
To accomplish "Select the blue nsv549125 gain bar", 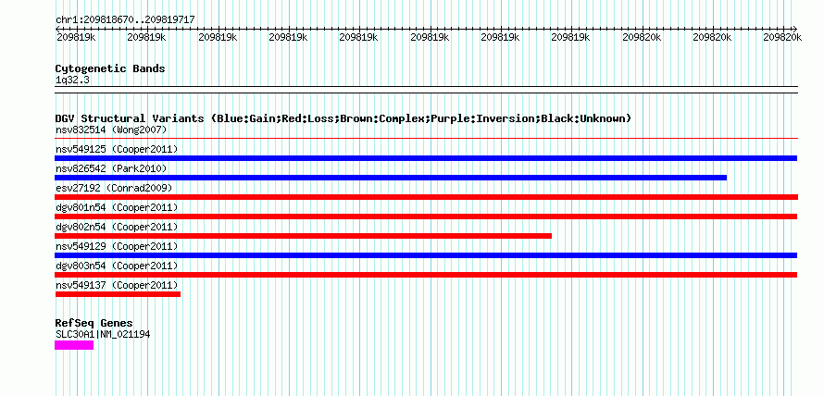I will point(426,158).
